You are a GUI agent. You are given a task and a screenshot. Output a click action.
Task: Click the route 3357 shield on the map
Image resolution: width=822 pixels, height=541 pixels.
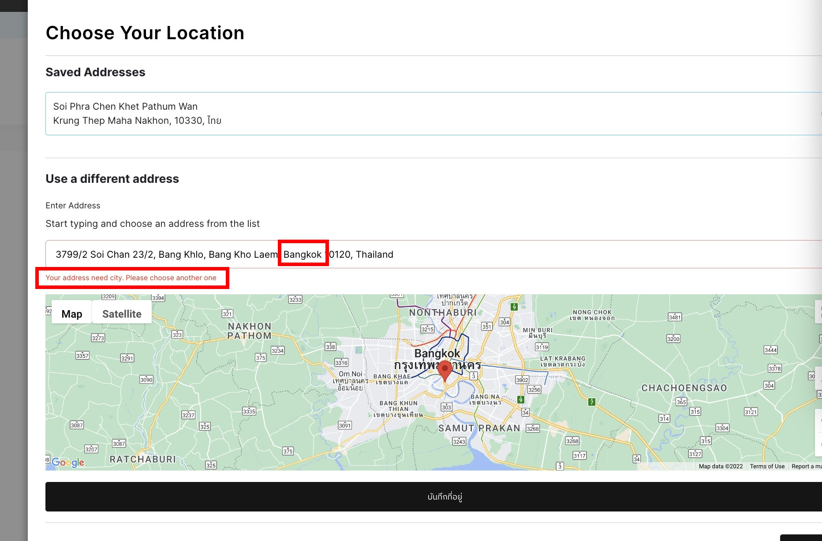click(82, 356)
